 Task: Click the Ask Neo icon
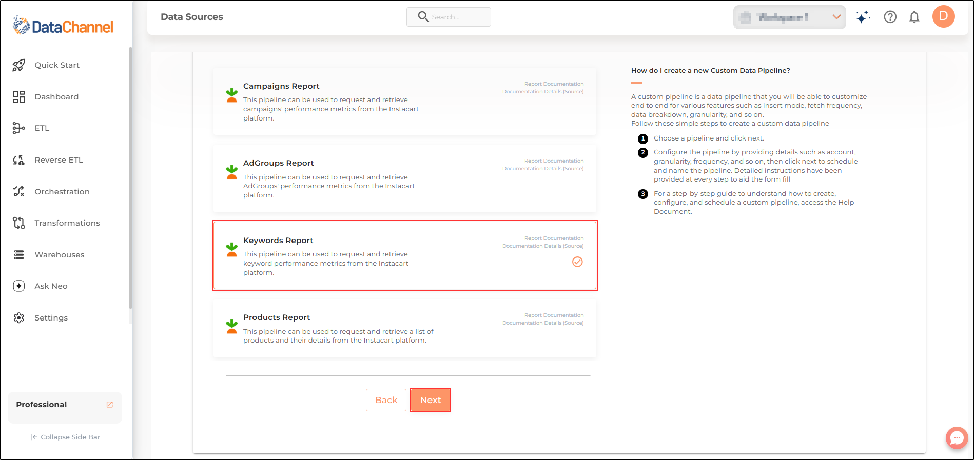tap(19, 286)
